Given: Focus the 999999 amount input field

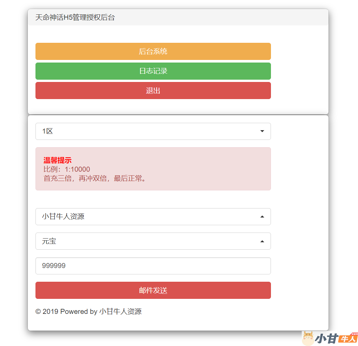Looking at the screenshot, I should click(x=153, y=266).
